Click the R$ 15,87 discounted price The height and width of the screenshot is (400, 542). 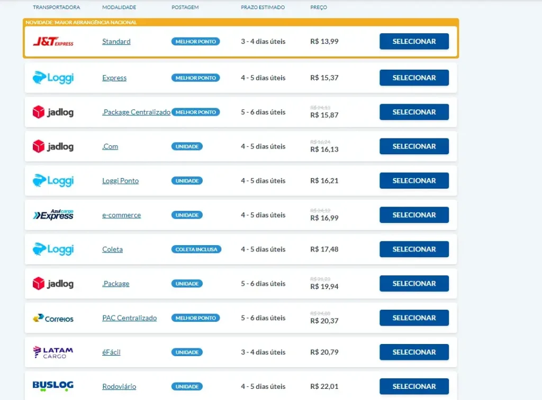(x=324, y=115)
